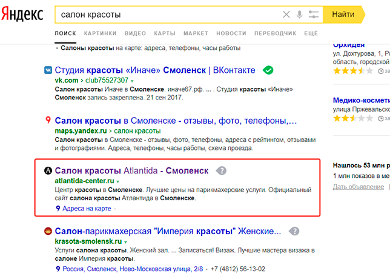Click the Нашлось 53 млн text
This screenshot has width=390, height=279.
point(362,165)
